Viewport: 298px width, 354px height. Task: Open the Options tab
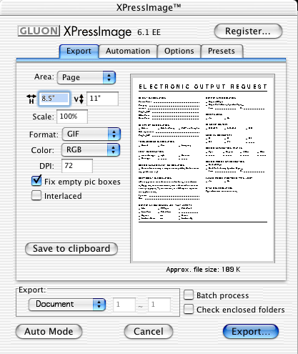(x=179, y=51)
